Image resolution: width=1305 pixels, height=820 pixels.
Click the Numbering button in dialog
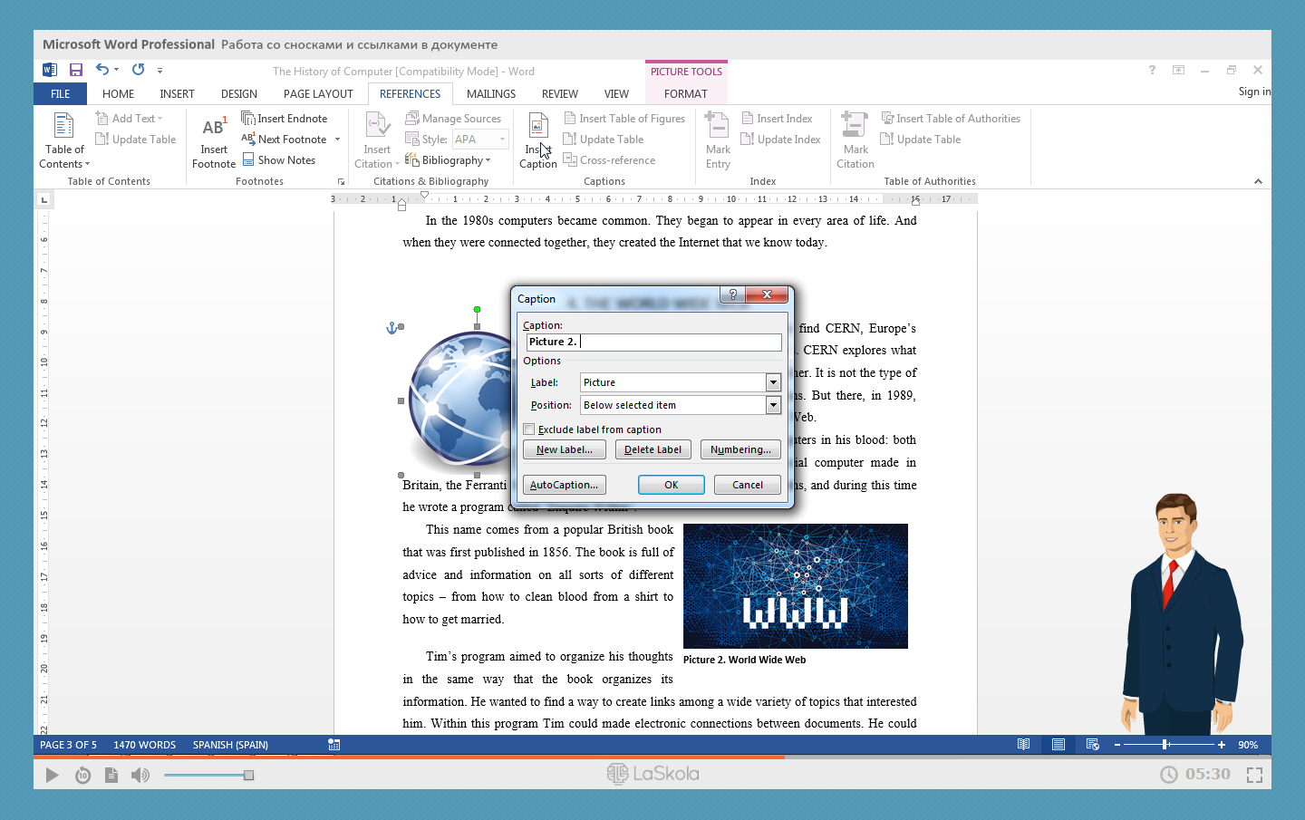pos(739,449)
